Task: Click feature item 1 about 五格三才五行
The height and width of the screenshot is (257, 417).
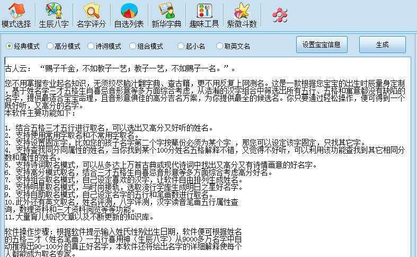Action: coord(109,128)
